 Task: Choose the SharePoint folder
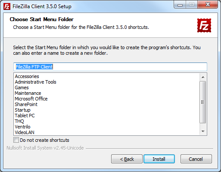click(x=26, y=104)
